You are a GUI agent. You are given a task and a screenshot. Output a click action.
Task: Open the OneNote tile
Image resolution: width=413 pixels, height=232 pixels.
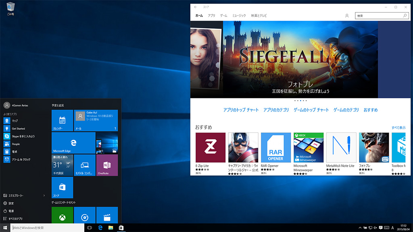[107, 165]
